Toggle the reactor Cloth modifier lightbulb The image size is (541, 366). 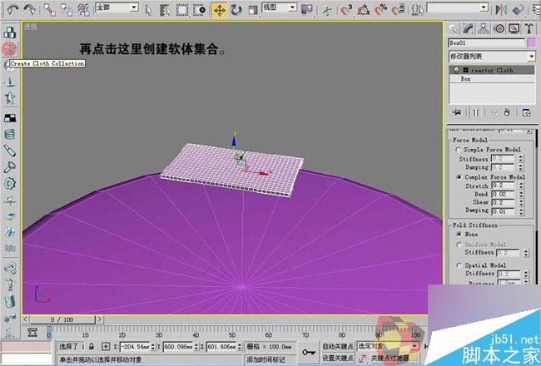coord(456,70)
